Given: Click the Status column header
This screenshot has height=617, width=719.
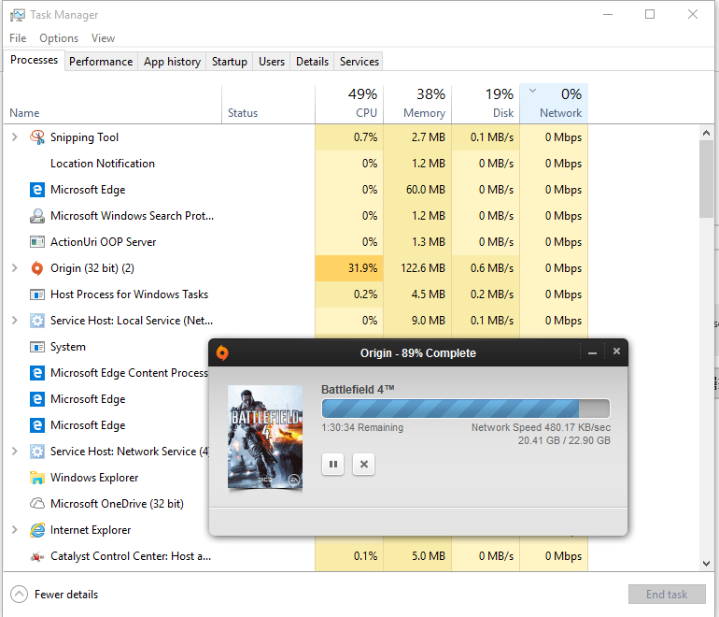Looking at the screenshot, I should pos(268,104).
